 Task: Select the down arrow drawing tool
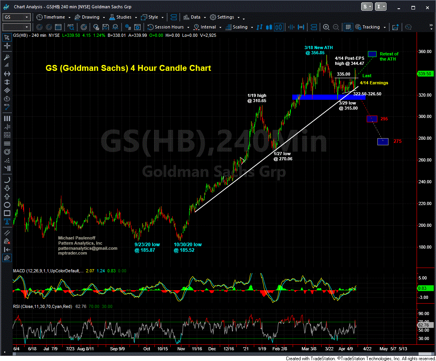7,188
